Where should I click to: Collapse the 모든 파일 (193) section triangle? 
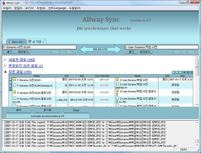click(5, 72)
